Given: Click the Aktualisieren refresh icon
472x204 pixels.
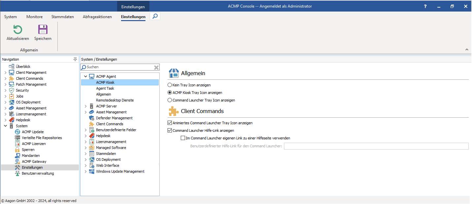Looking at the screenshot, I should (x=17, y=30).
